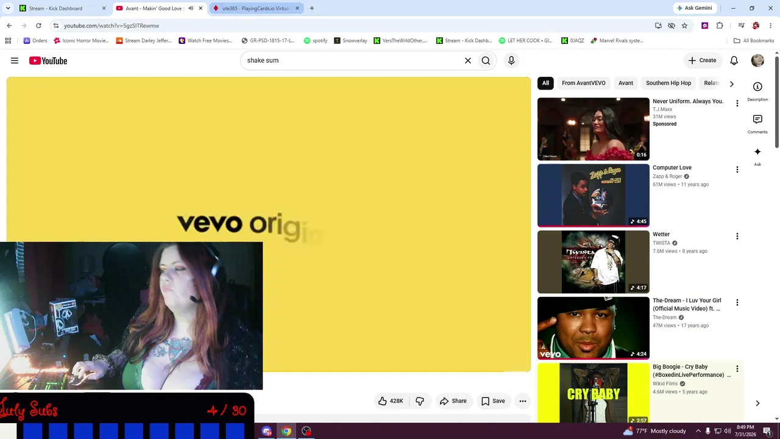This screenshot has height=439, width=780.
Task: Open options for The-Dream video
Action: click(x=737, y=302)
